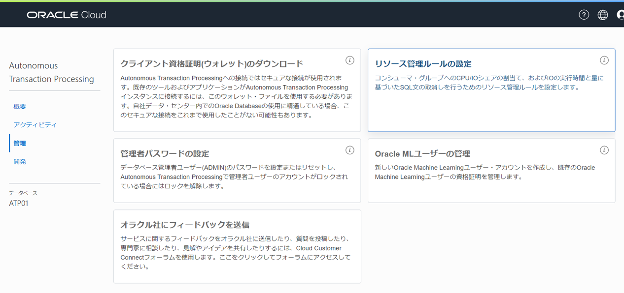
Task: Show info for クライアント資格証明(ウォレット)のダウンロード card
Action: [350, 60]
